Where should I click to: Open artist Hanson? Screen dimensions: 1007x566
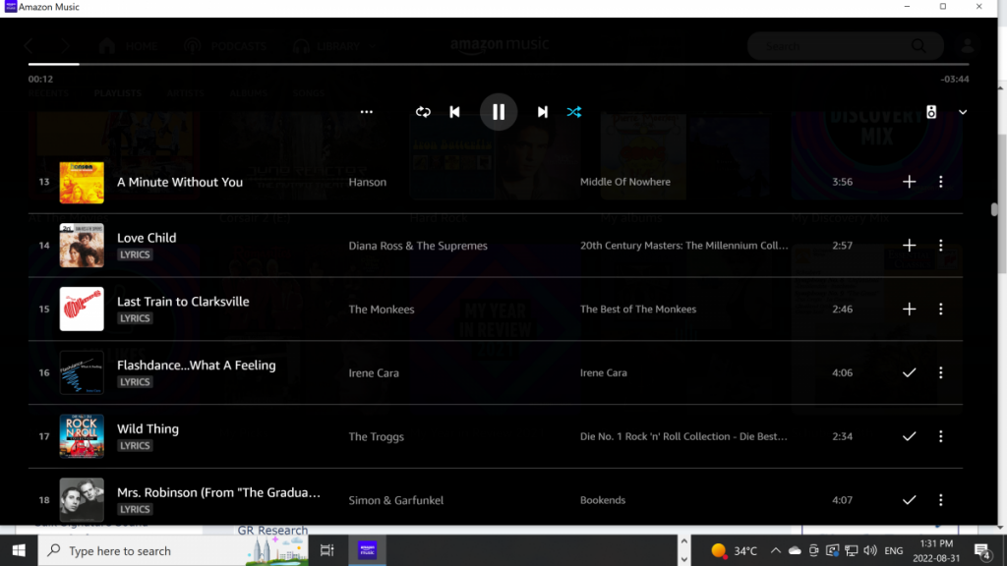368,182
